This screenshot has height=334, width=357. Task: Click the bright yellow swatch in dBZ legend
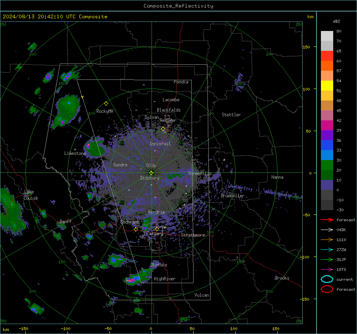(327, 86)
